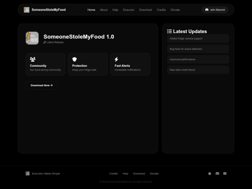Open the 'Improved performance' update entry
Viewport: 252px width, 189px height.
pos(198,59)
